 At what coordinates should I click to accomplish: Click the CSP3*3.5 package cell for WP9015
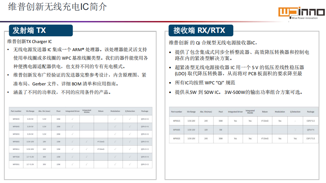tap(311, 121)
